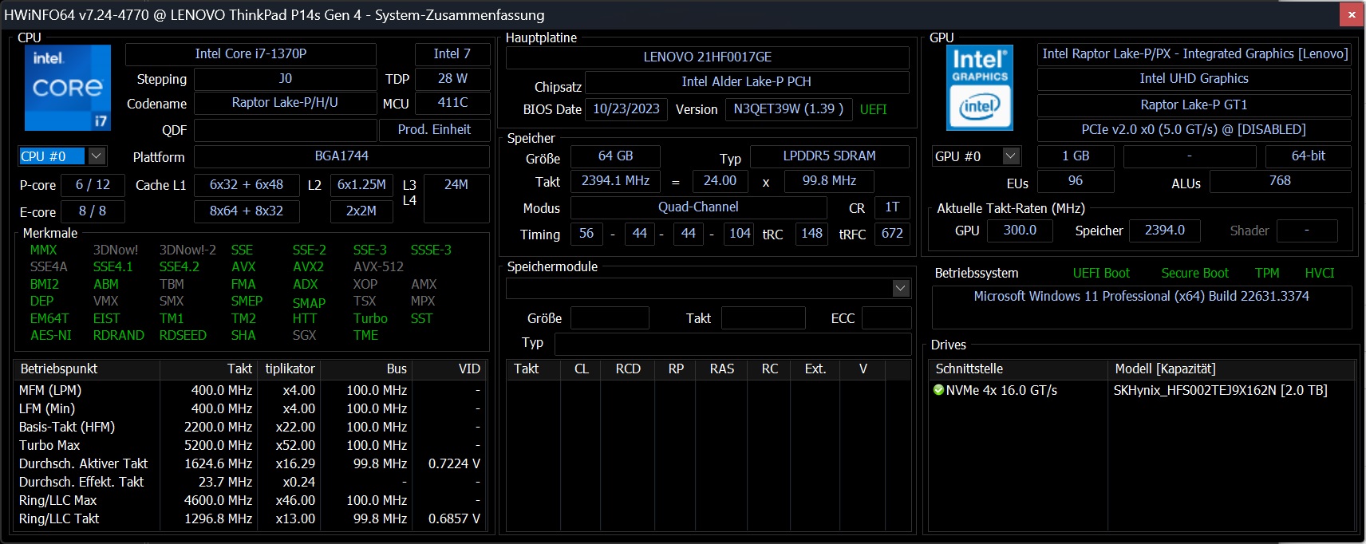
Task: Click the RAS column header in module table
Action: (721, 369)
